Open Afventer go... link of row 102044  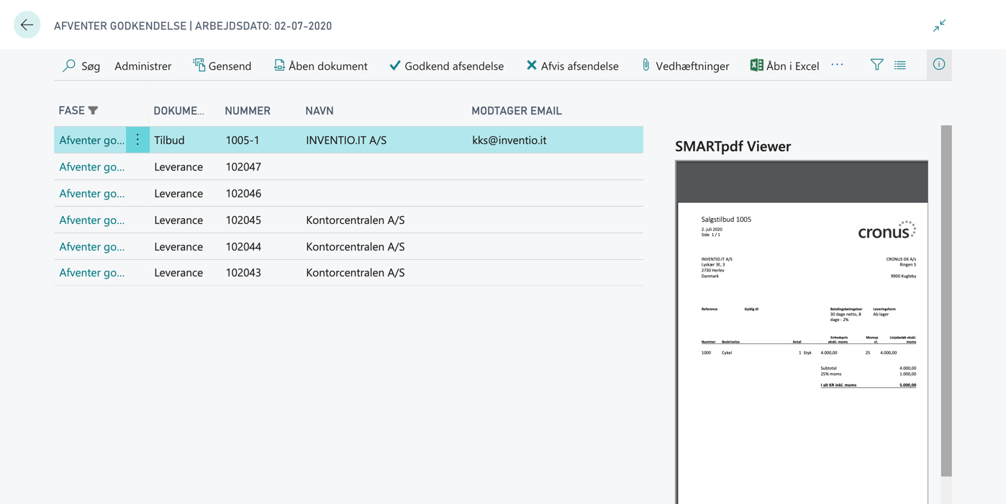[92, 246]
